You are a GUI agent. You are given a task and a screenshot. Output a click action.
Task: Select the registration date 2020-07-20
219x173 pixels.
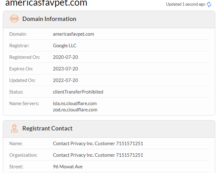66,57
